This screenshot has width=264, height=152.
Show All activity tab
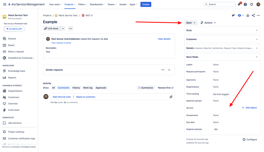[53, 88]
